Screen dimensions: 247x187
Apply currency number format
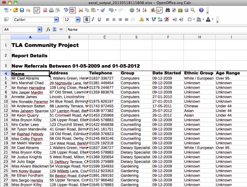pyautogui.click(x=141, y=19)
